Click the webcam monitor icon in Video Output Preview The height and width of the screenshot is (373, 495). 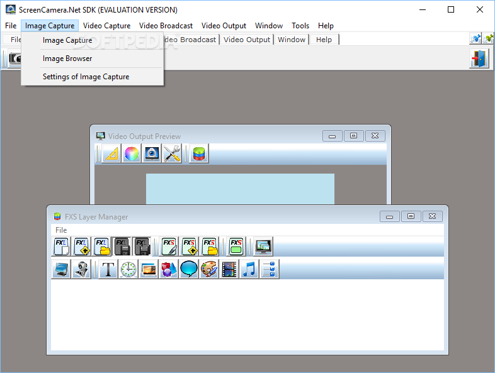(152, 153)
